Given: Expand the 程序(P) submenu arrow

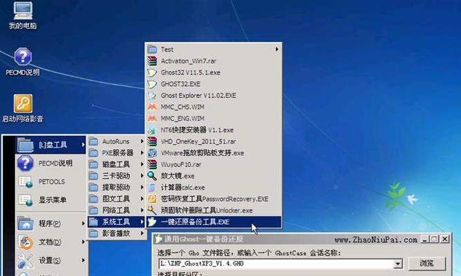Looking at the screenshot, I should point(83,224).
